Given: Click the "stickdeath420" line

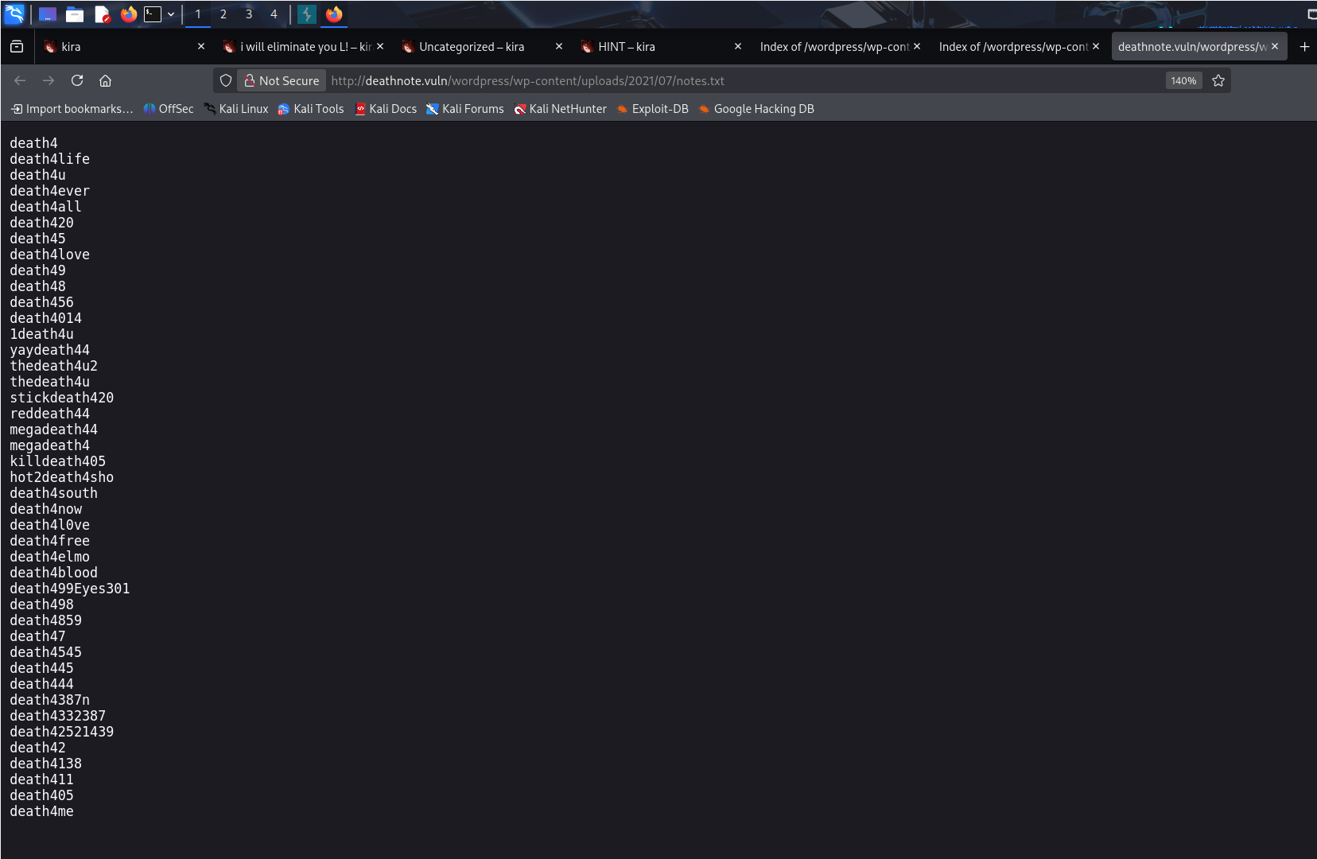Looking at the screenshot, I should [x=62, y=398].
